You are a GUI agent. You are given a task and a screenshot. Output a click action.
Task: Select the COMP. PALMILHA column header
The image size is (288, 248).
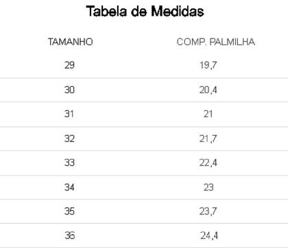pyautogui.click(x=216, y=42)
